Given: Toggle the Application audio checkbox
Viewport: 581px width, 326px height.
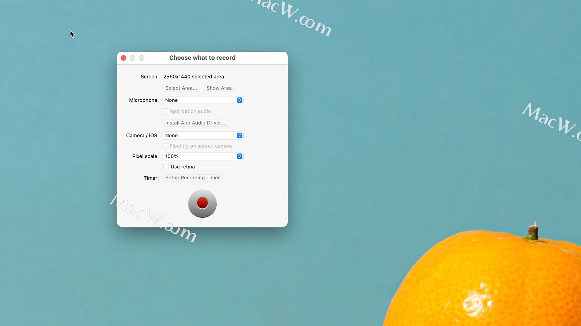Looking at the screenshot, I should pyautogui.click(x=165, y=111).
